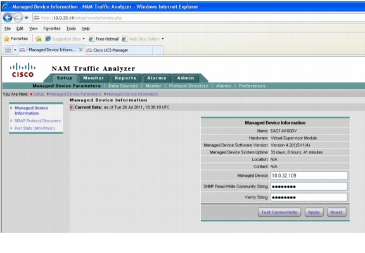The image size is (365, 253).
Task: Open the Help menu
Action: pos(86,29)
